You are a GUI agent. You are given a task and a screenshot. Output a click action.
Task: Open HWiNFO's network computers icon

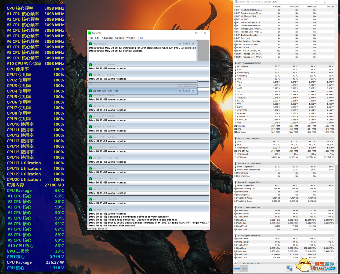tap(289, 268)
